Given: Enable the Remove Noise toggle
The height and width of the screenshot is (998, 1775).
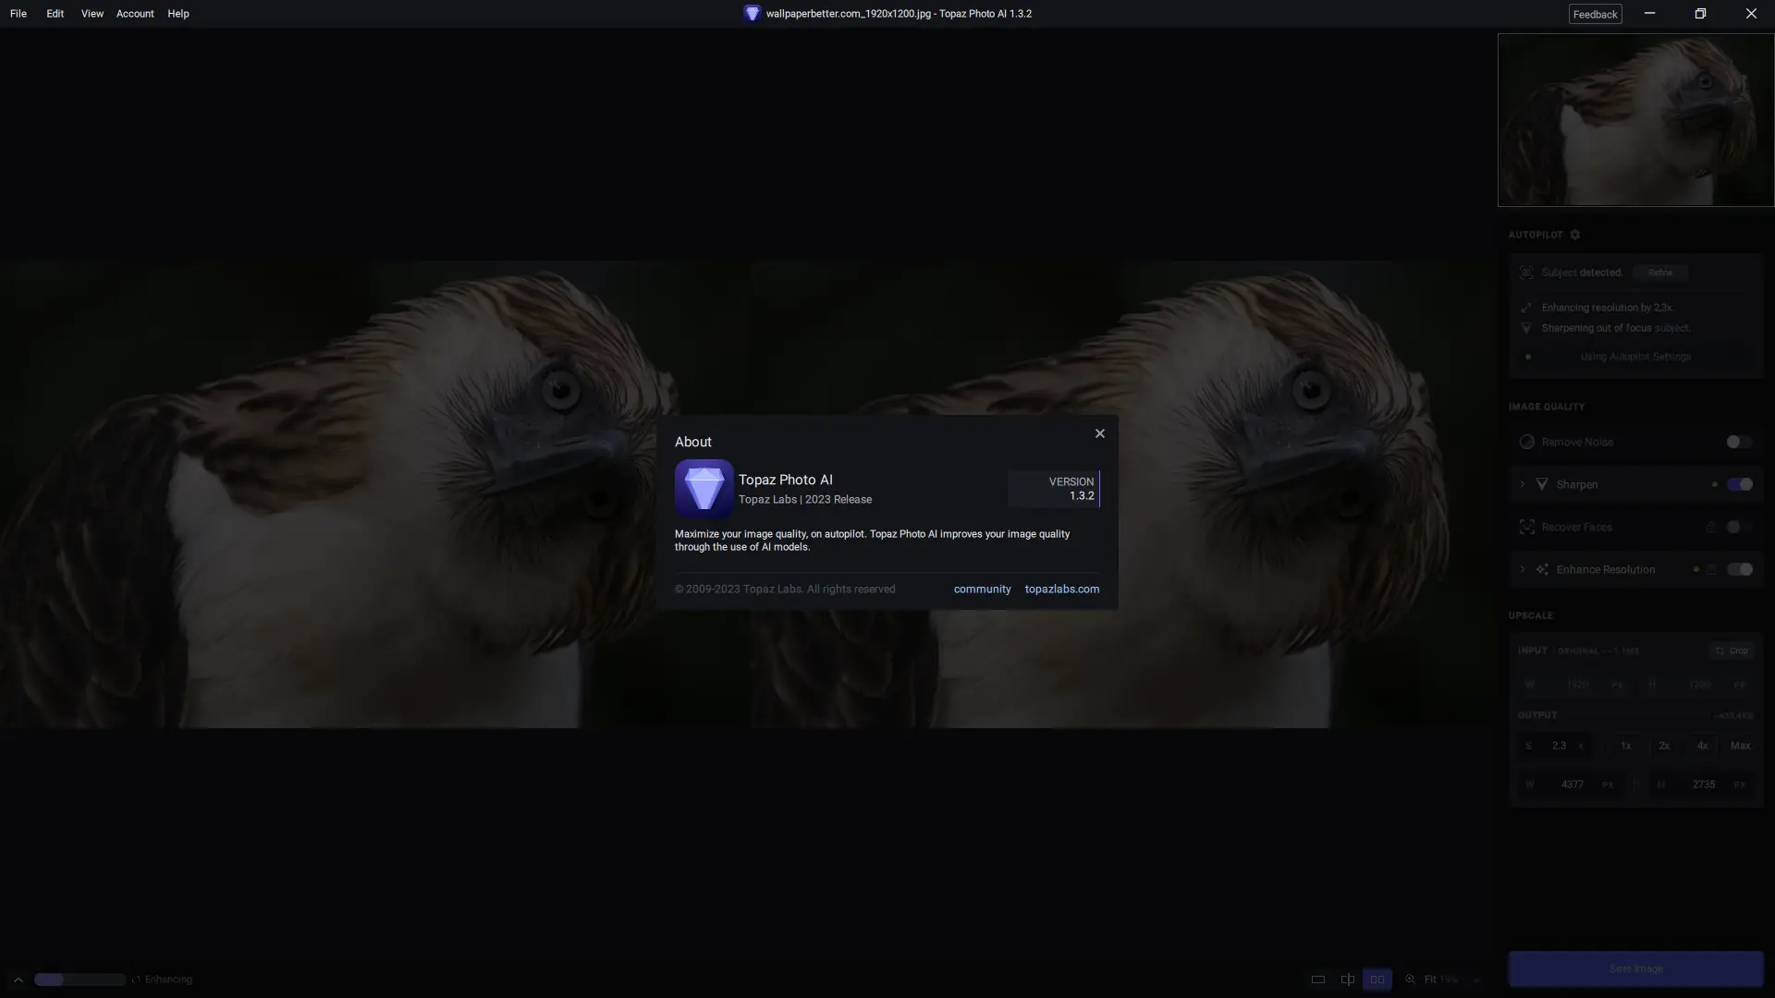Looking at the screenshot, I should [1739, 442].
